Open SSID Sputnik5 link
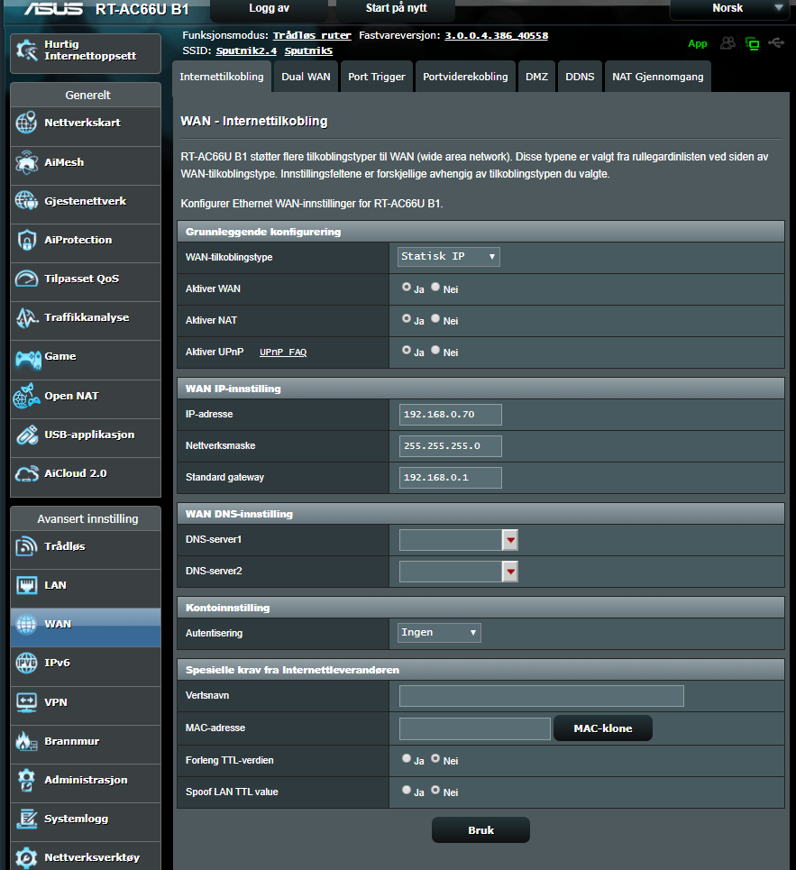 coord(308,51)
